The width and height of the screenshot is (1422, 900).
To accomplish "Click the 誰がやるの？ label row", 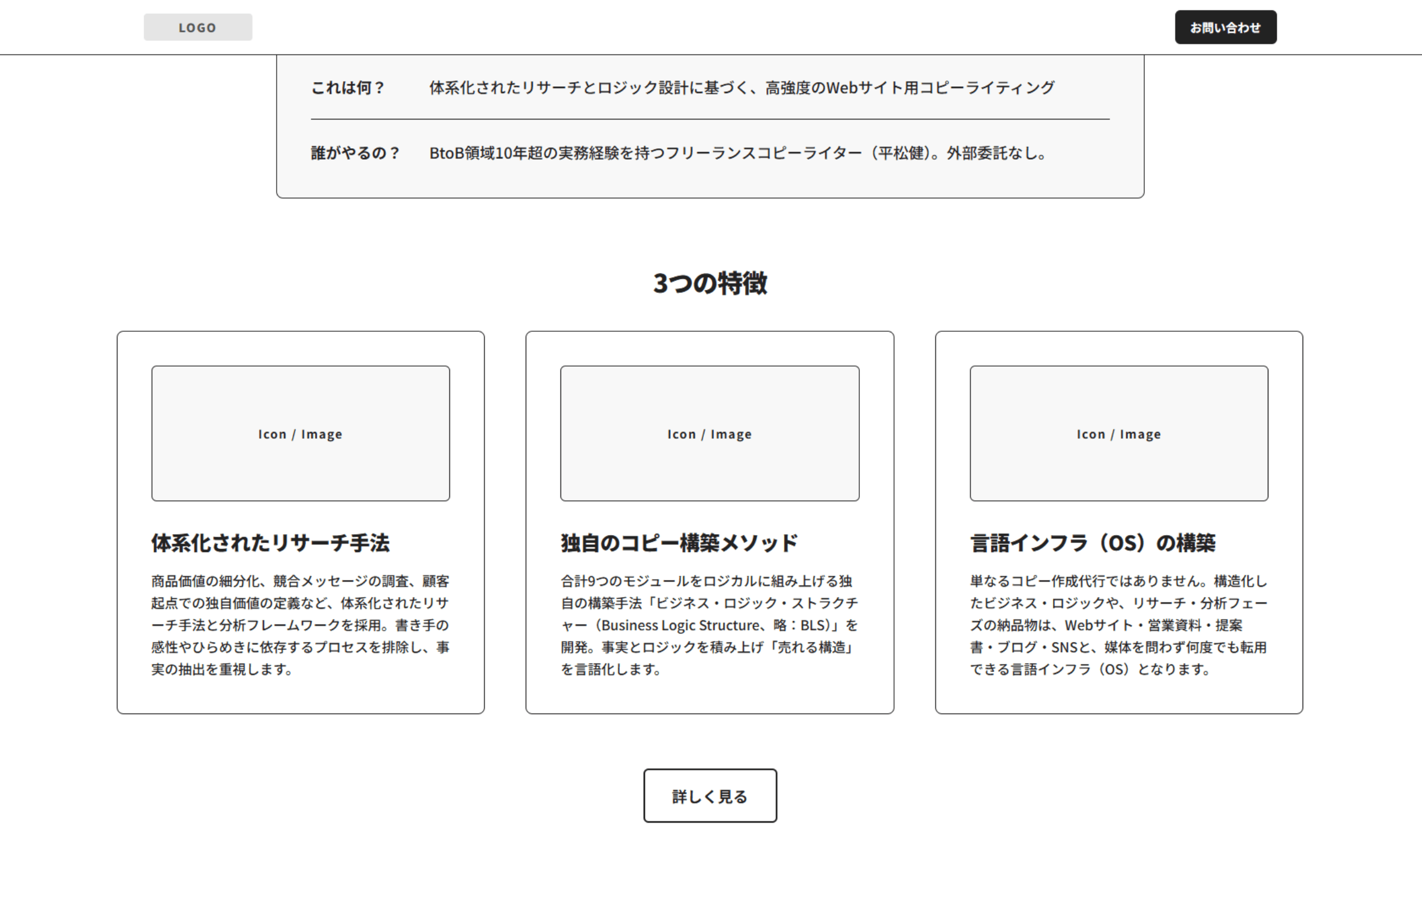I will point(354,153).
